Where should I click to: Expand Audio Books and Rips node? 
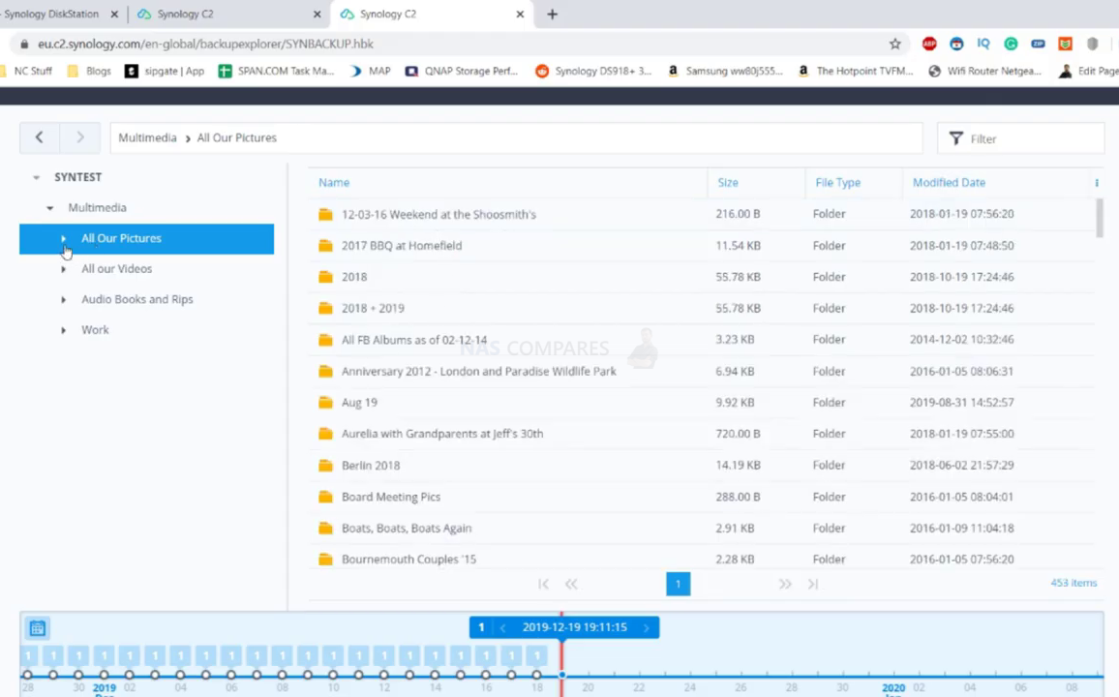pyautogui.click(x=64, y=300)
